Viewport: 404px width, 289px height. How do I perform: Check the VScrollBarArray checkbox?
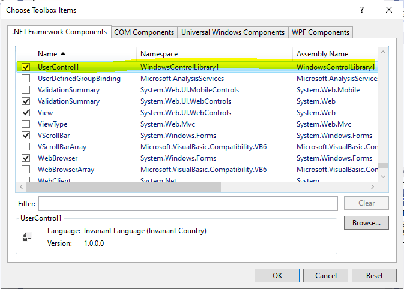(26, 147)
